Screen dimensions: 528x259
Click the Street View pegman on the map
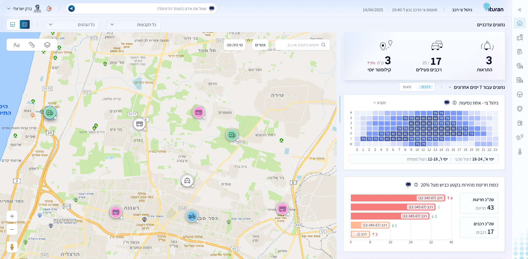coord(12,247)
